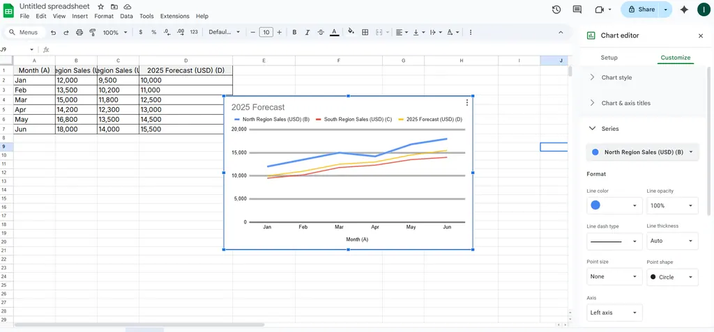Open the Extensions menu
Image resolution: width=714 pixels, height=332 pixels.
[x=174, y=16]
